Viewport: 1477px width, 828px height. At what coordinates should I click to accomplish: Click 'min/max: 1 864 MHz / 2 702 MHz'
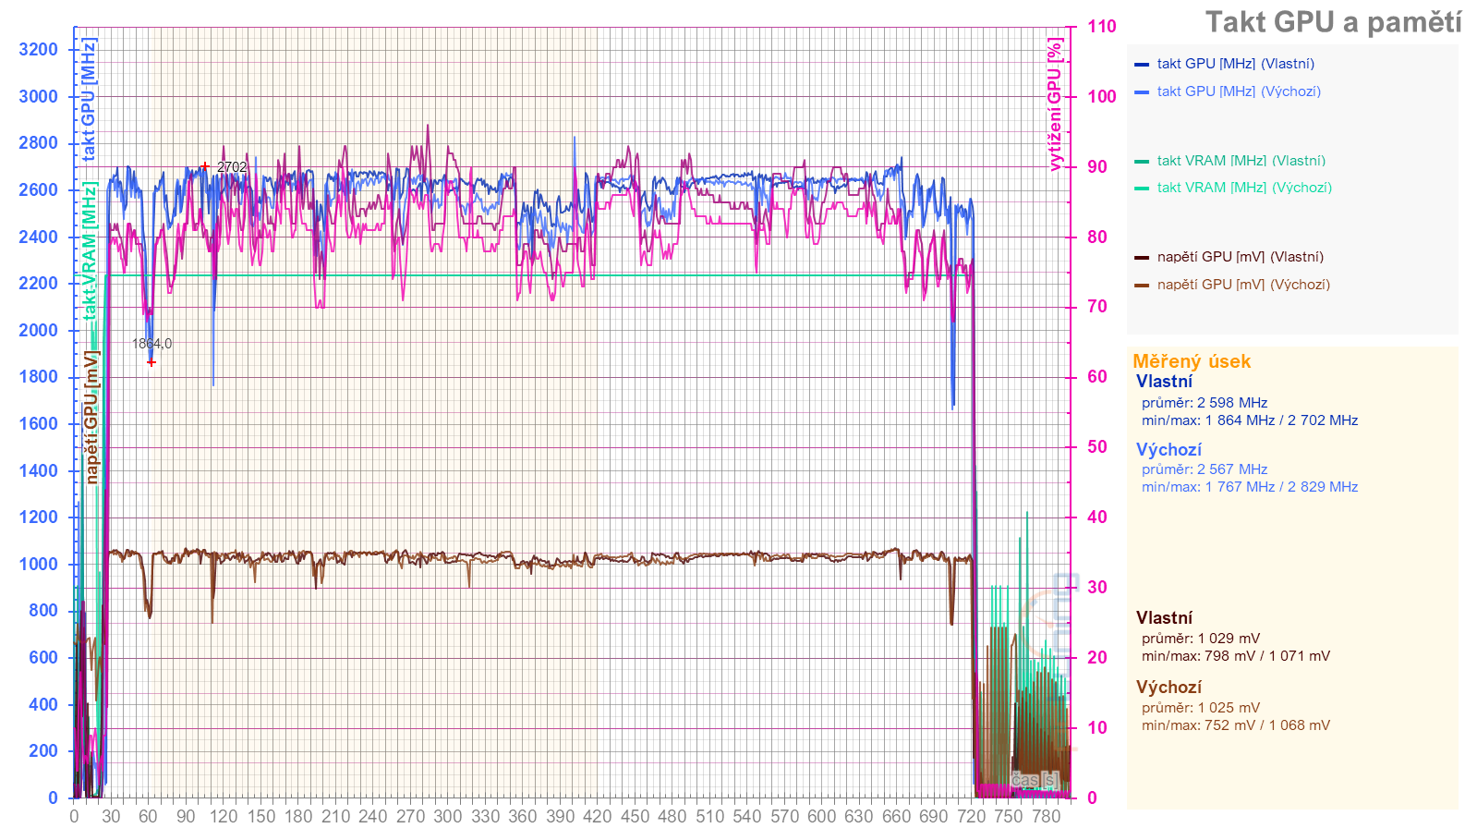1250,420
